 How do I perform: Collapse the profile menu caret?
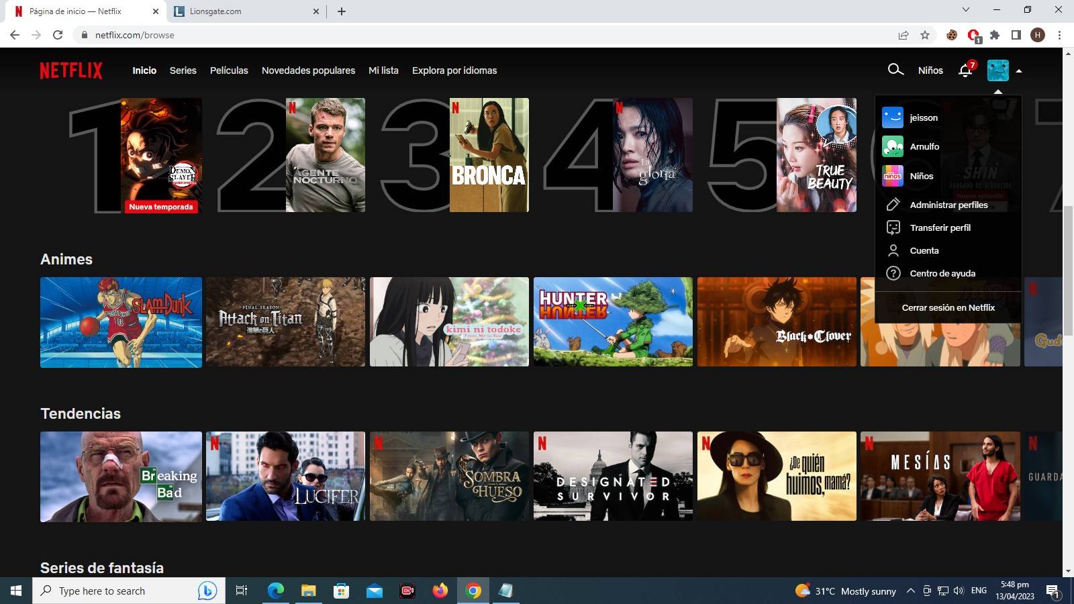(1019, 70)
